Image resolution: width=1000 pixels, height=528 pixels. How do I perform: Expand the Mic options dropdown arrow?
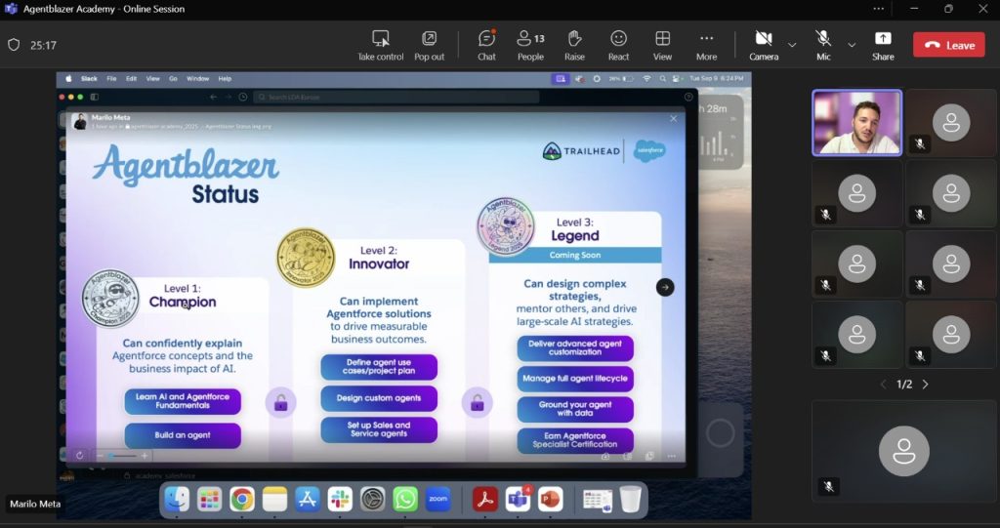[852, 45]
